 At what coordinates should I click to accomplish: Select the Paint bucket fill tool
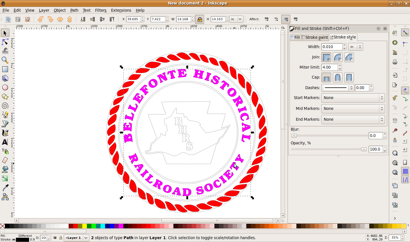[5, 169]
